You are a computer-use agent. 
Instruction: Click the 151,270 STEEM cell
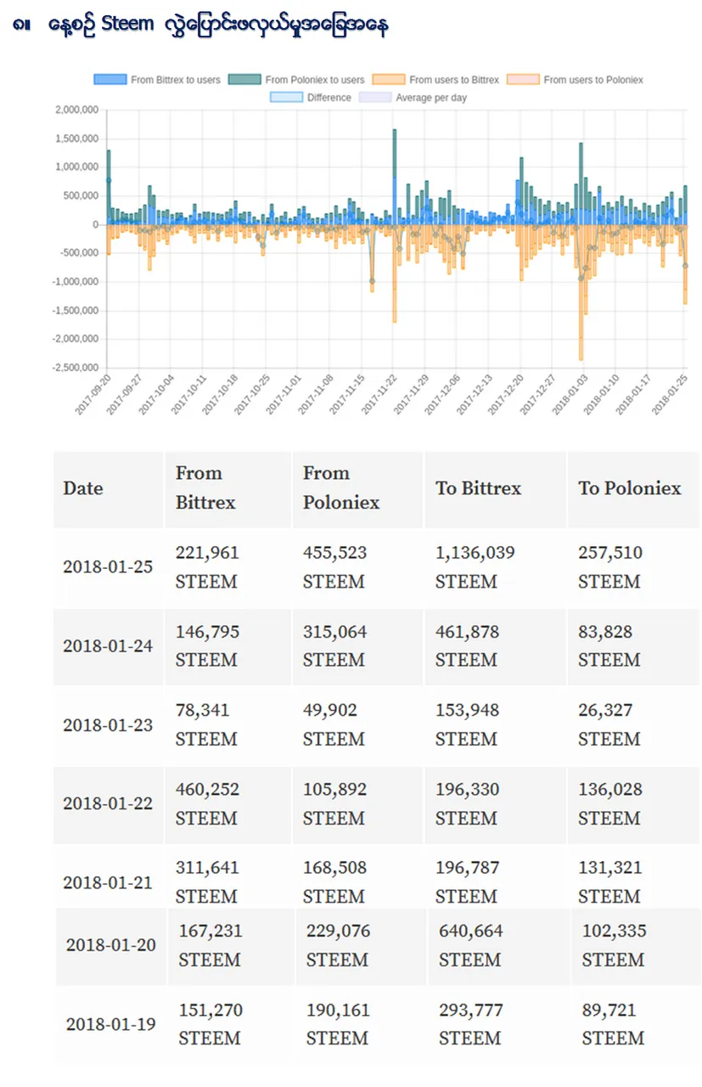tap(232, 1025)
